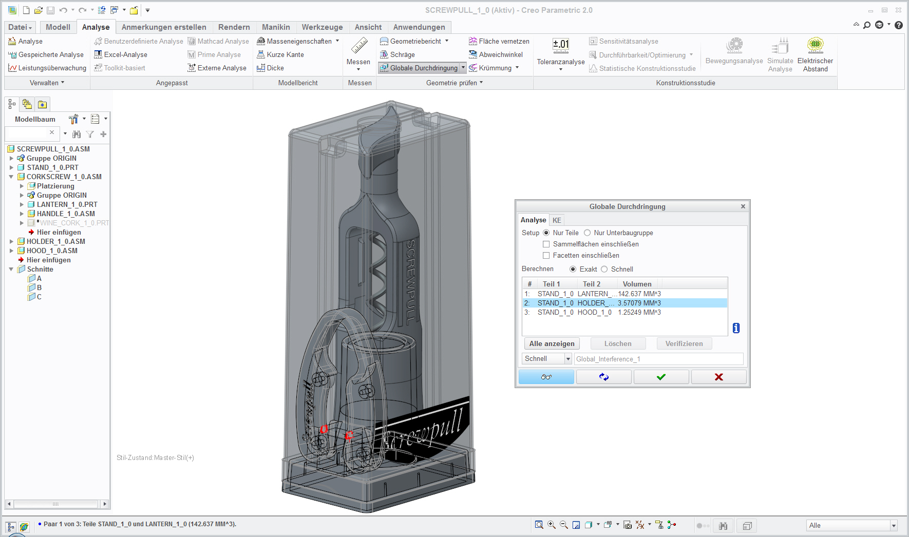Screen dimensions: 909x537
Task: Click the preview glasses button in dialog
Action: click(x=546, y=377)
